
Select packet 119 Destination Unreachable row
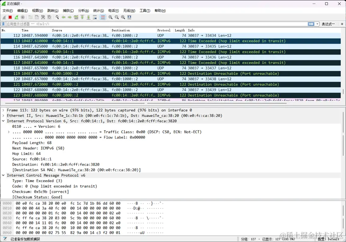pyautogui.click(x=170, y=73)
